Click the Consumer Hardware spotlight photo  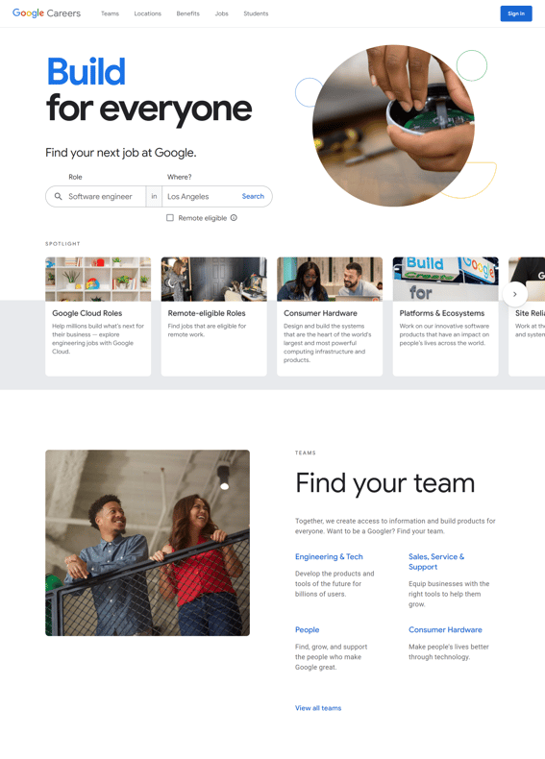[x=330, y=280]
